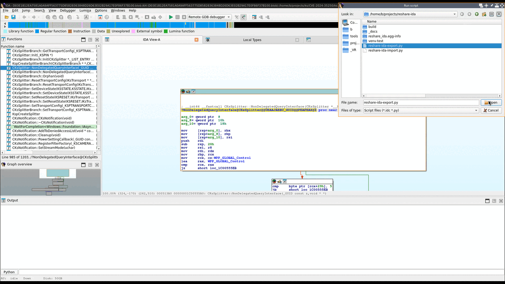Go up one directory with the green arrow icon
Image resolution: width=505 pixels, height=284 pixels.
coord(476,14)
